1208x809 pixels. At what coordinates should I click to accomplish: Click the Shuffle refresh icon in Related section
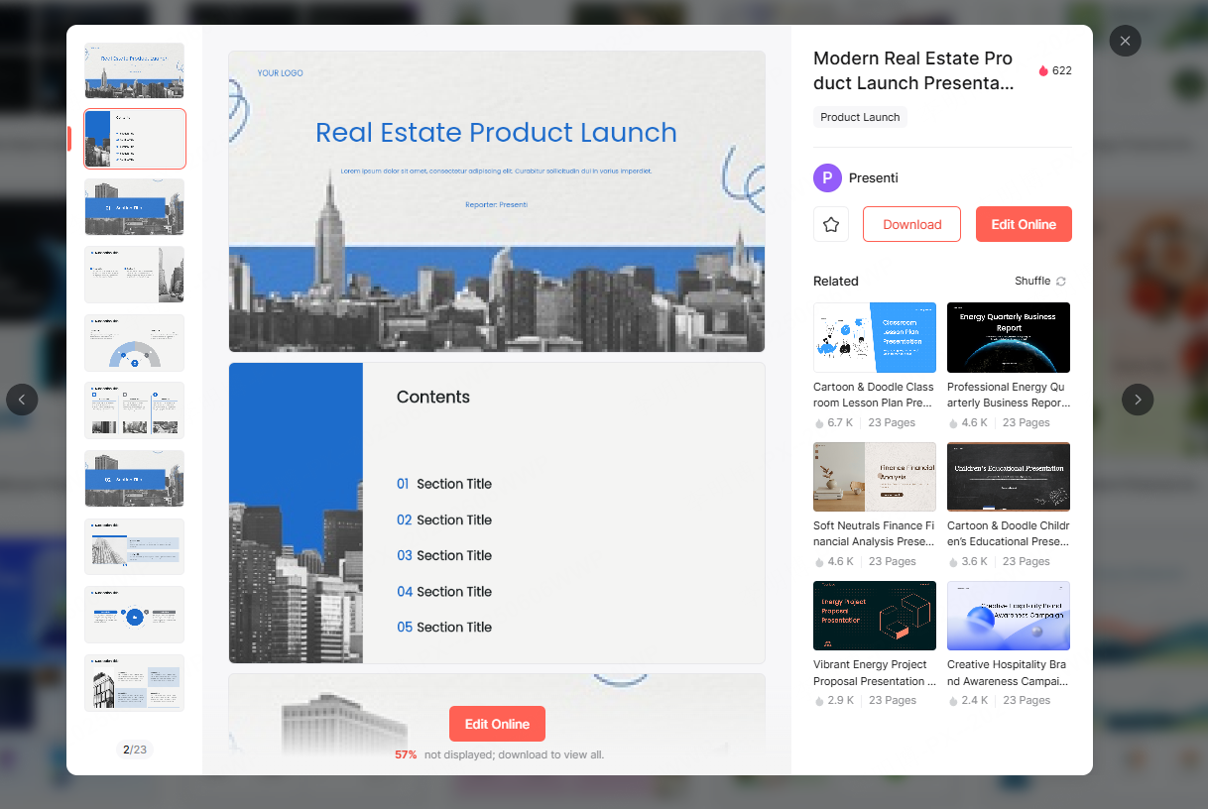click(x=1061, y=281)
